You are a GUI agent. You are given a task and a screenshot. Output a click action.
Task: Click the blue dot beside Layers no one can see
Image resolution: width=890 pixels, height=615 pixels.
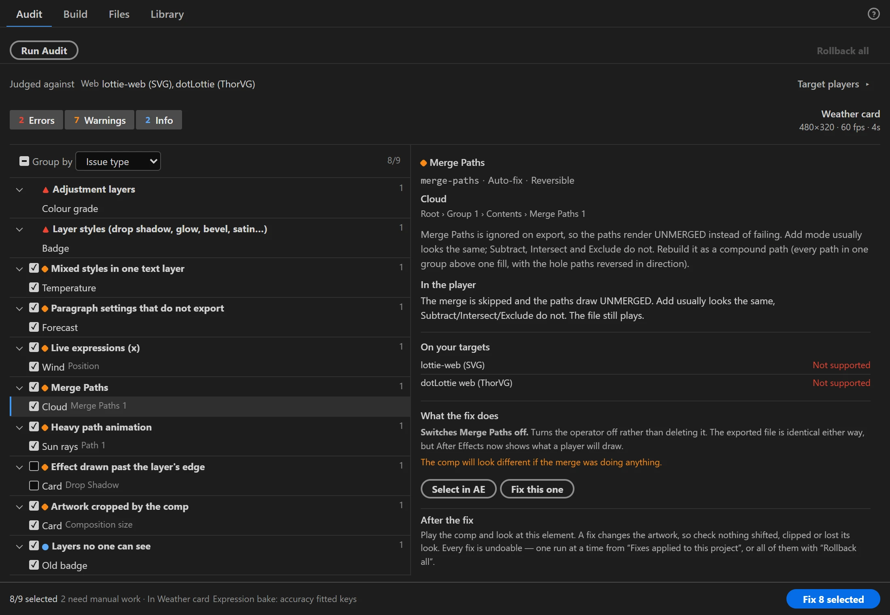coord(45,547)
